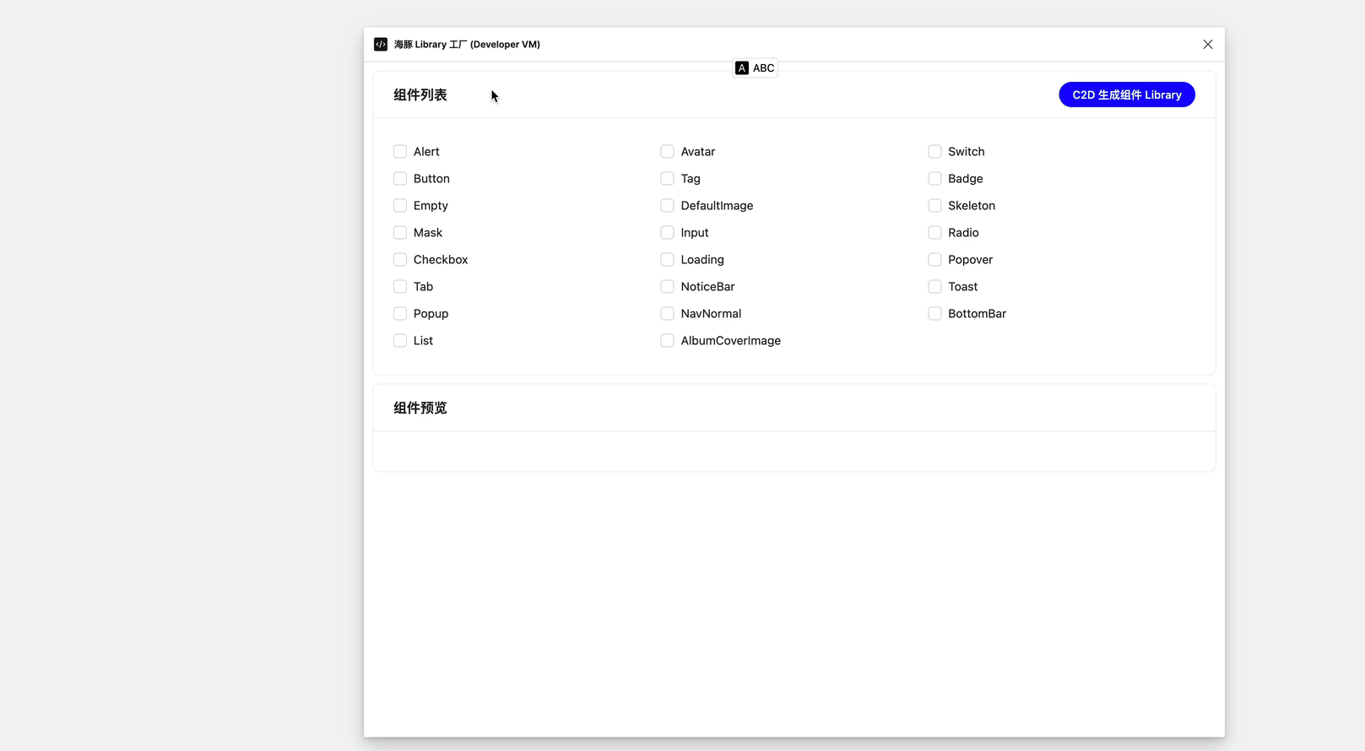Enable the Loading checkbox
This screenshot has width=1365, height=751.
(x=667, y=260)
